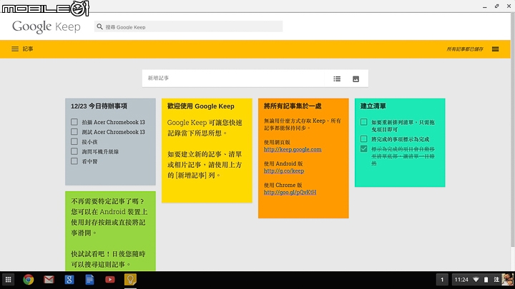Image resolution: width=515 pixels, height=289 pixels.
Task: Open the 建立清單 note title
Action: (x=373, y=106)
